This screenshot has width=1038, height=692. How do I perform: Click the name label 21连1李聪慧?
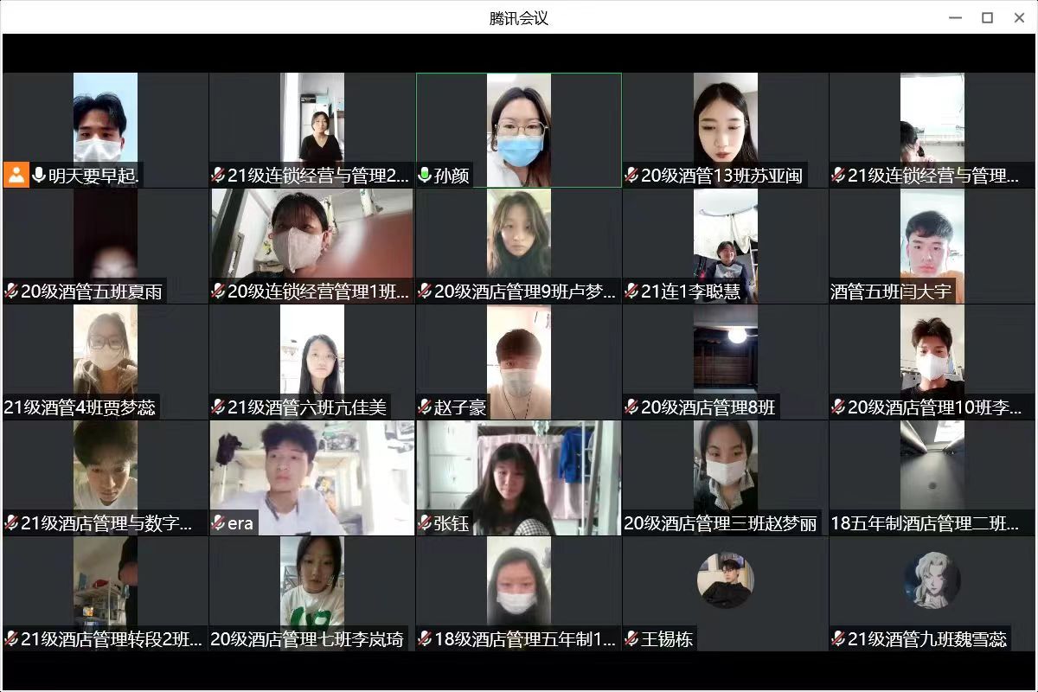pyautogui.click(x=690, y=292)
